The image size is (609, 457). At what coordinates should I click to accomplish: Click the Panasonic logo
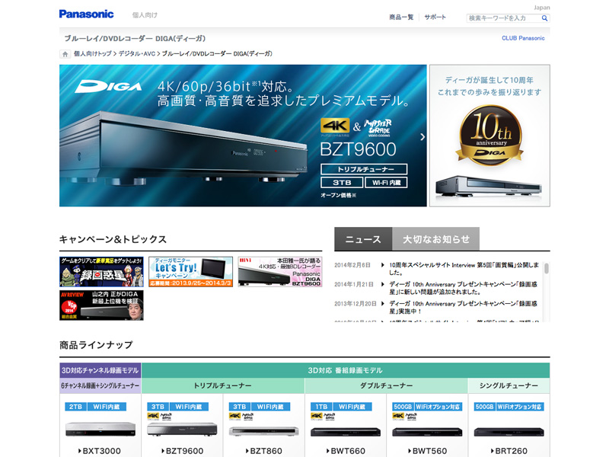pos(86,14)
